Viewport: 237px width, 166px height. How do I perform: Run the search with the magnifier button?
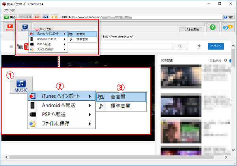coord(180,46)
